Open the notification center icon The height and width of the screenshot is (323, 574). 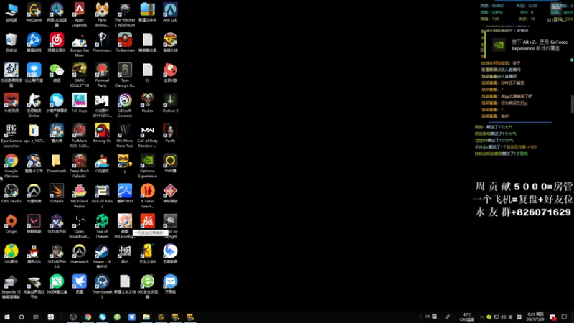(564, 317)
